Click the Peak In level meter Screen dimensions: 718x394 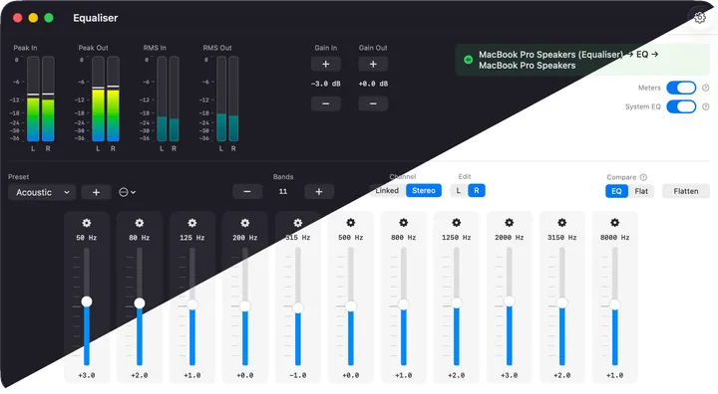point(41,98)
